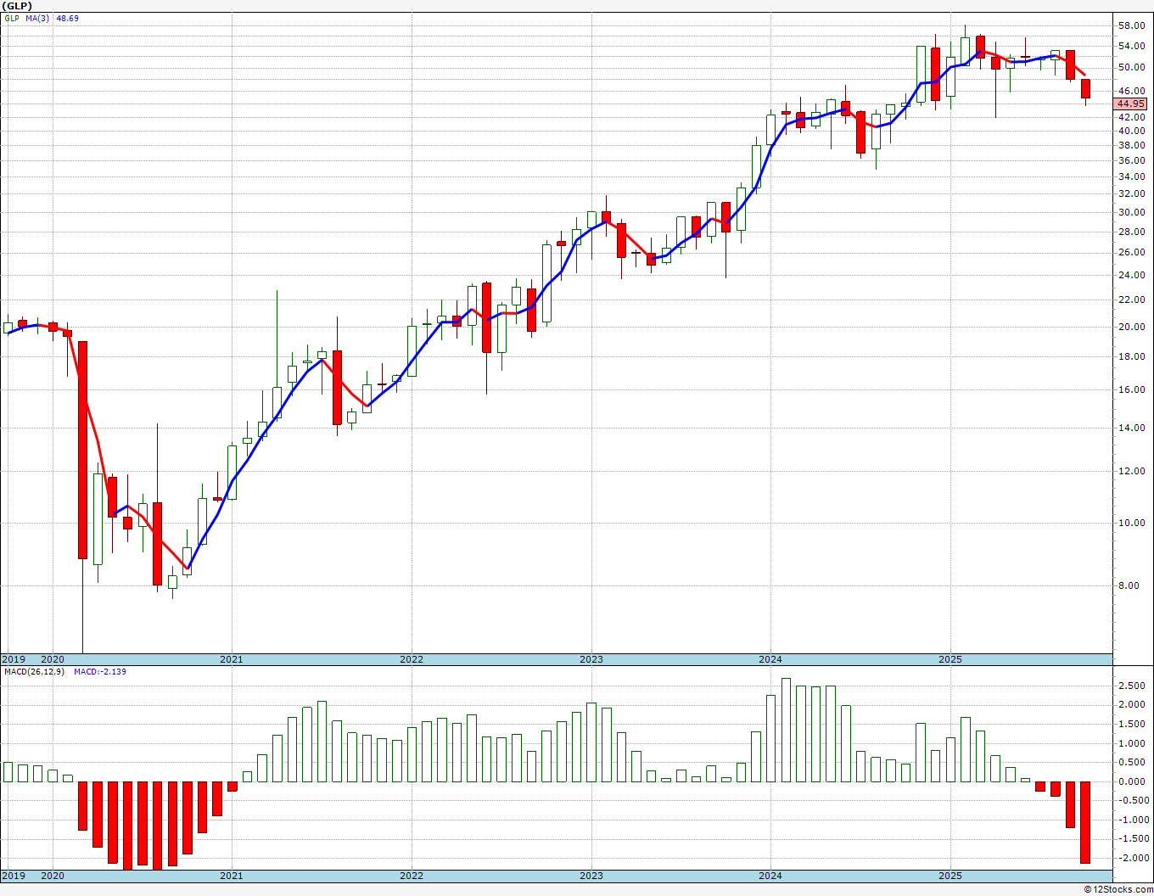
Task: Click the 30.00 price axis label
Action: pos(1132,212)
